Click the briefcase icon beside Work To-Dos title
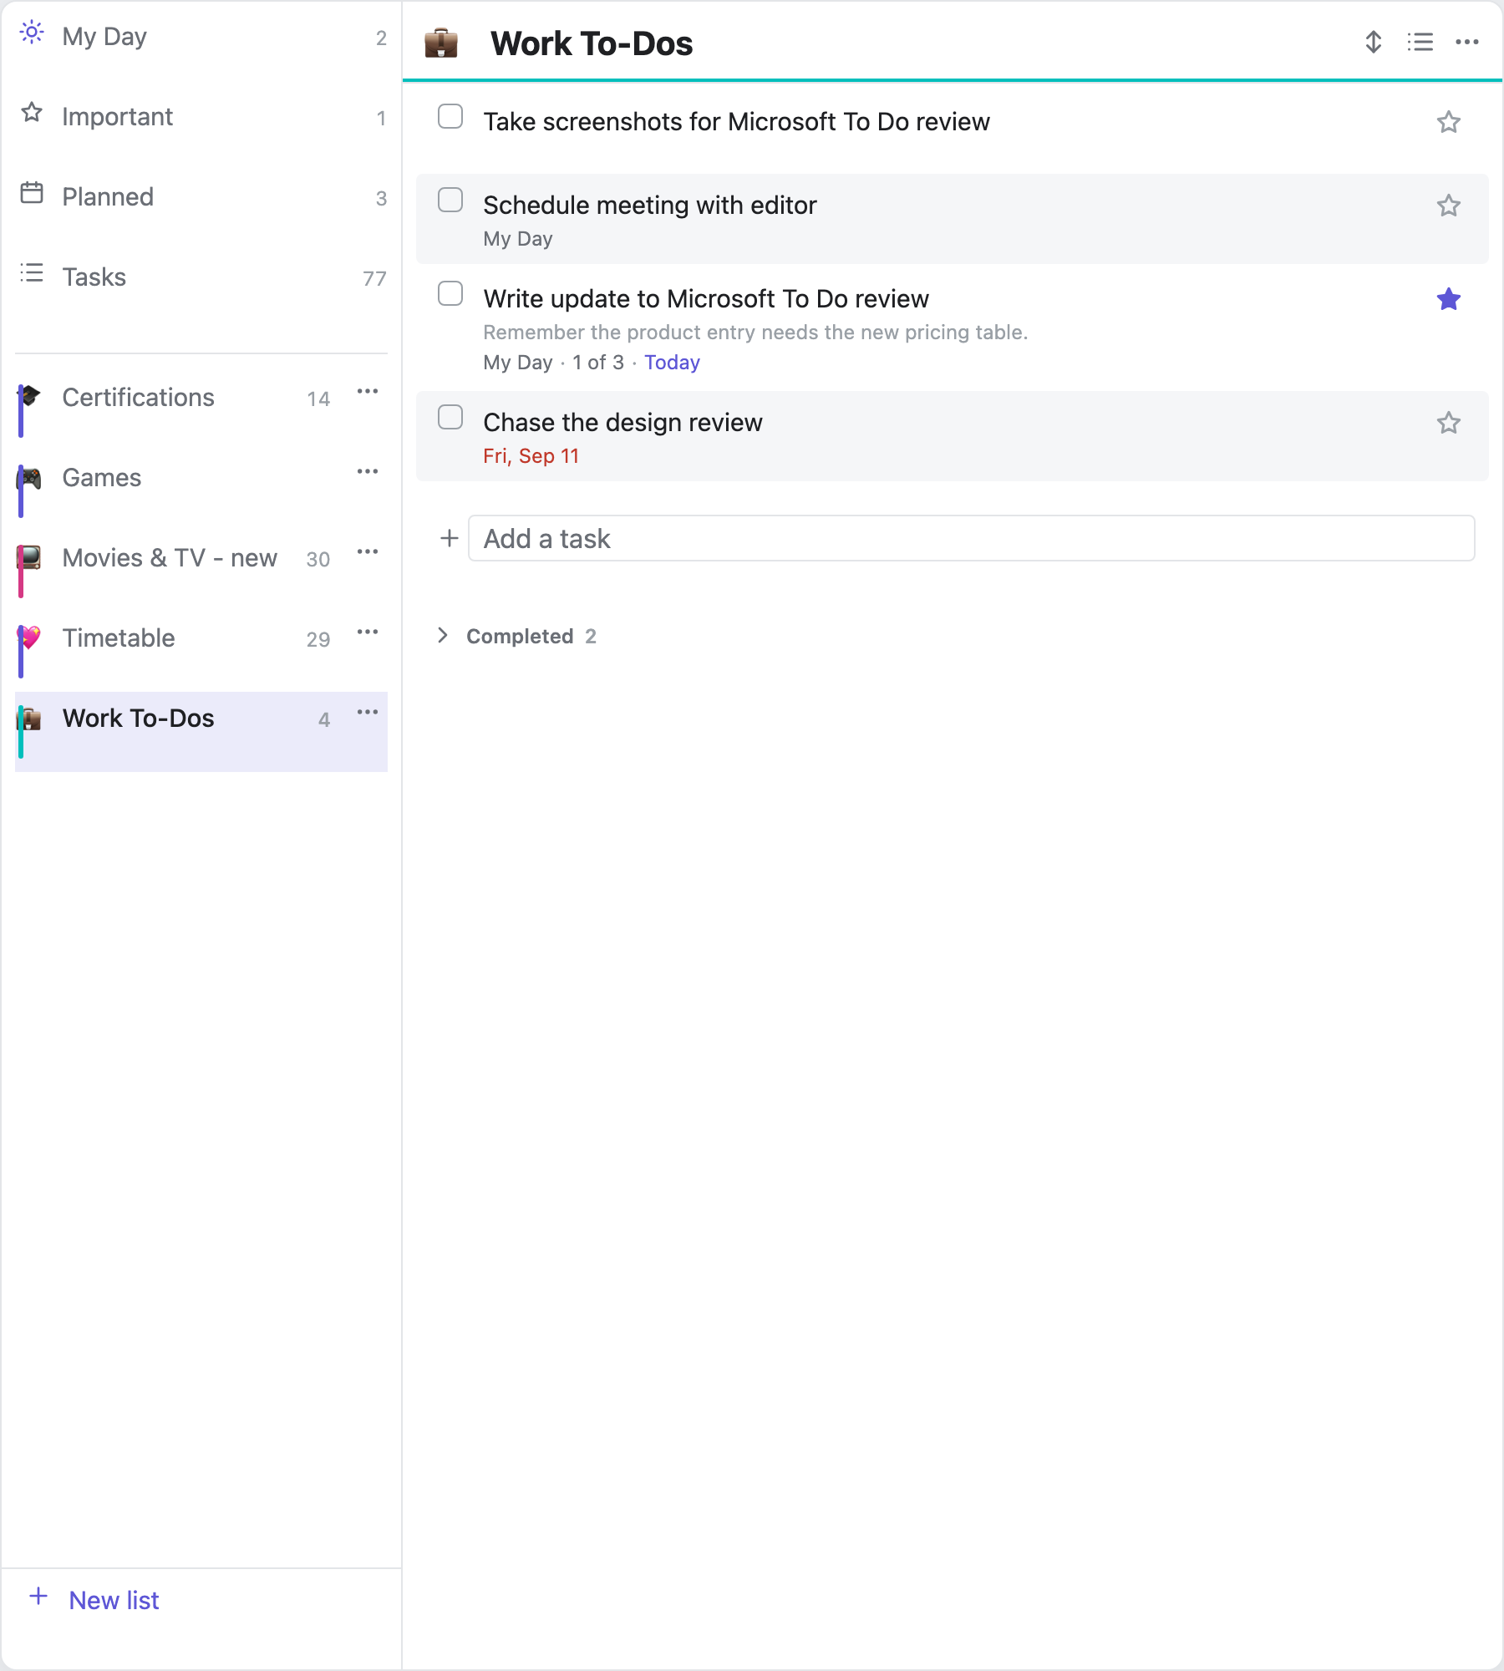 click(x=440, y=43)
